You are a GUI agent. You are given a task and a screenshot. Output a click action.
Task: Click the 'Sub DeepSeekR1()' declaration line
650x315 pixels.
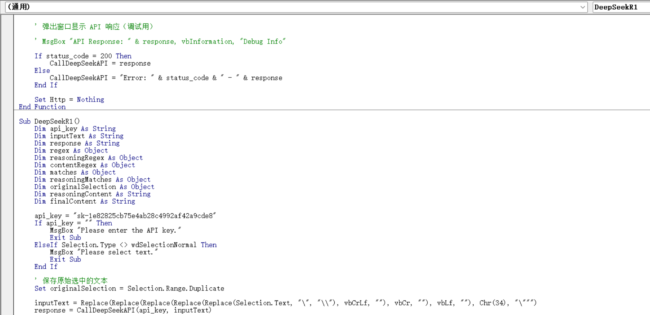coord(49,121)
